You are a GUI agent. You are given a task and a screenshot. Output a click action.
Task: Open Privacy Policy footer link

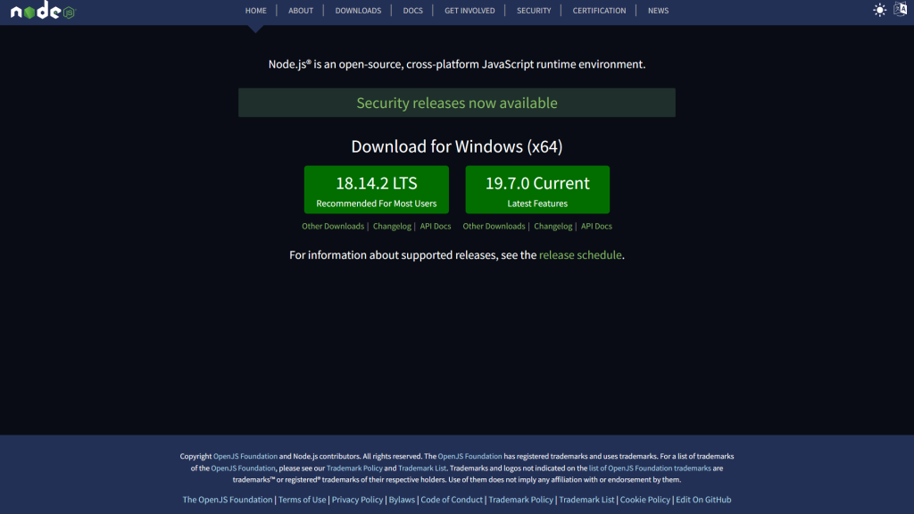click(357, 500)
